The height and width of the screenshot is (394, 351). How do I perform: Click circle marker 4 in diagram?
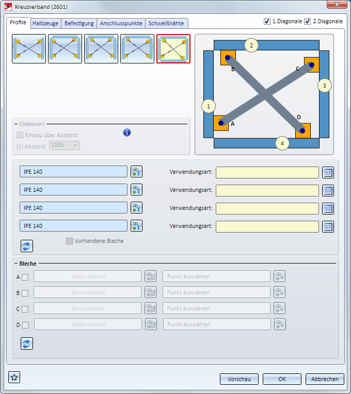(282, 143)
